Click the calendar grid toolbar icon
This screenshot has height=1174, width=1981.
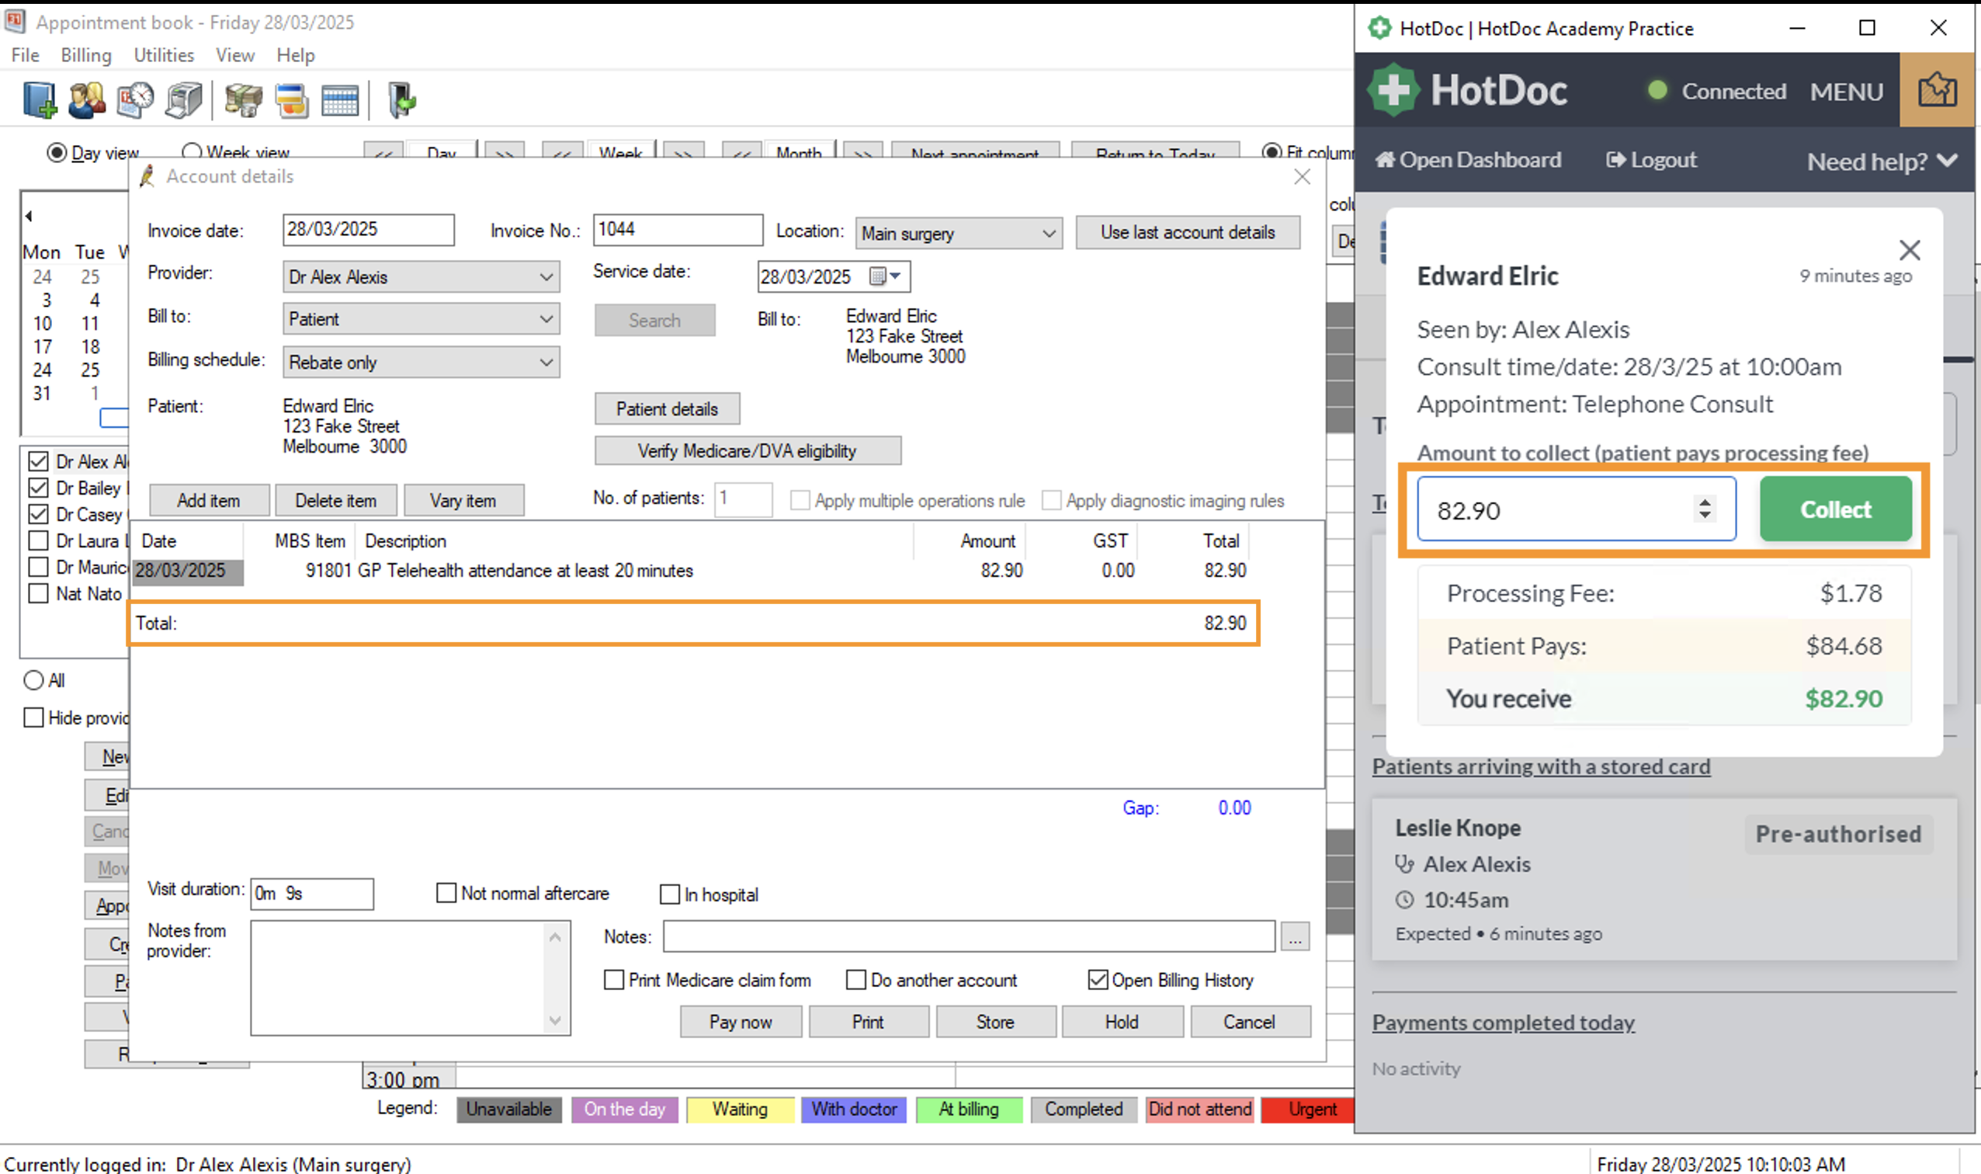click(x=340, y=100)
